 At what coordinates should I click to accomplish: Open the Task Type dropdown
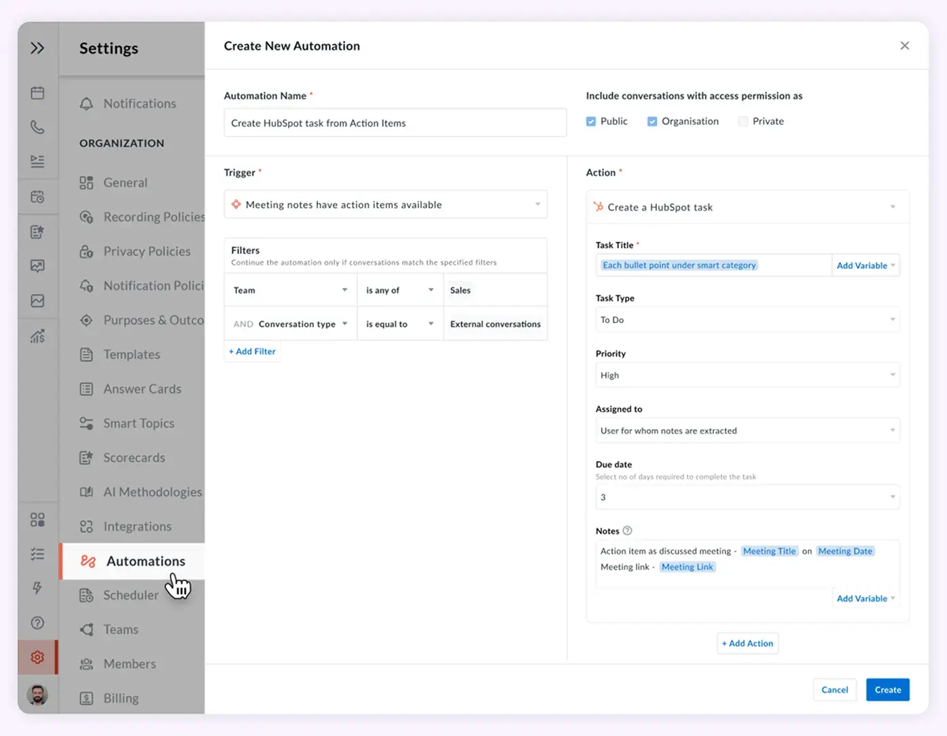[x=747, y=320]
